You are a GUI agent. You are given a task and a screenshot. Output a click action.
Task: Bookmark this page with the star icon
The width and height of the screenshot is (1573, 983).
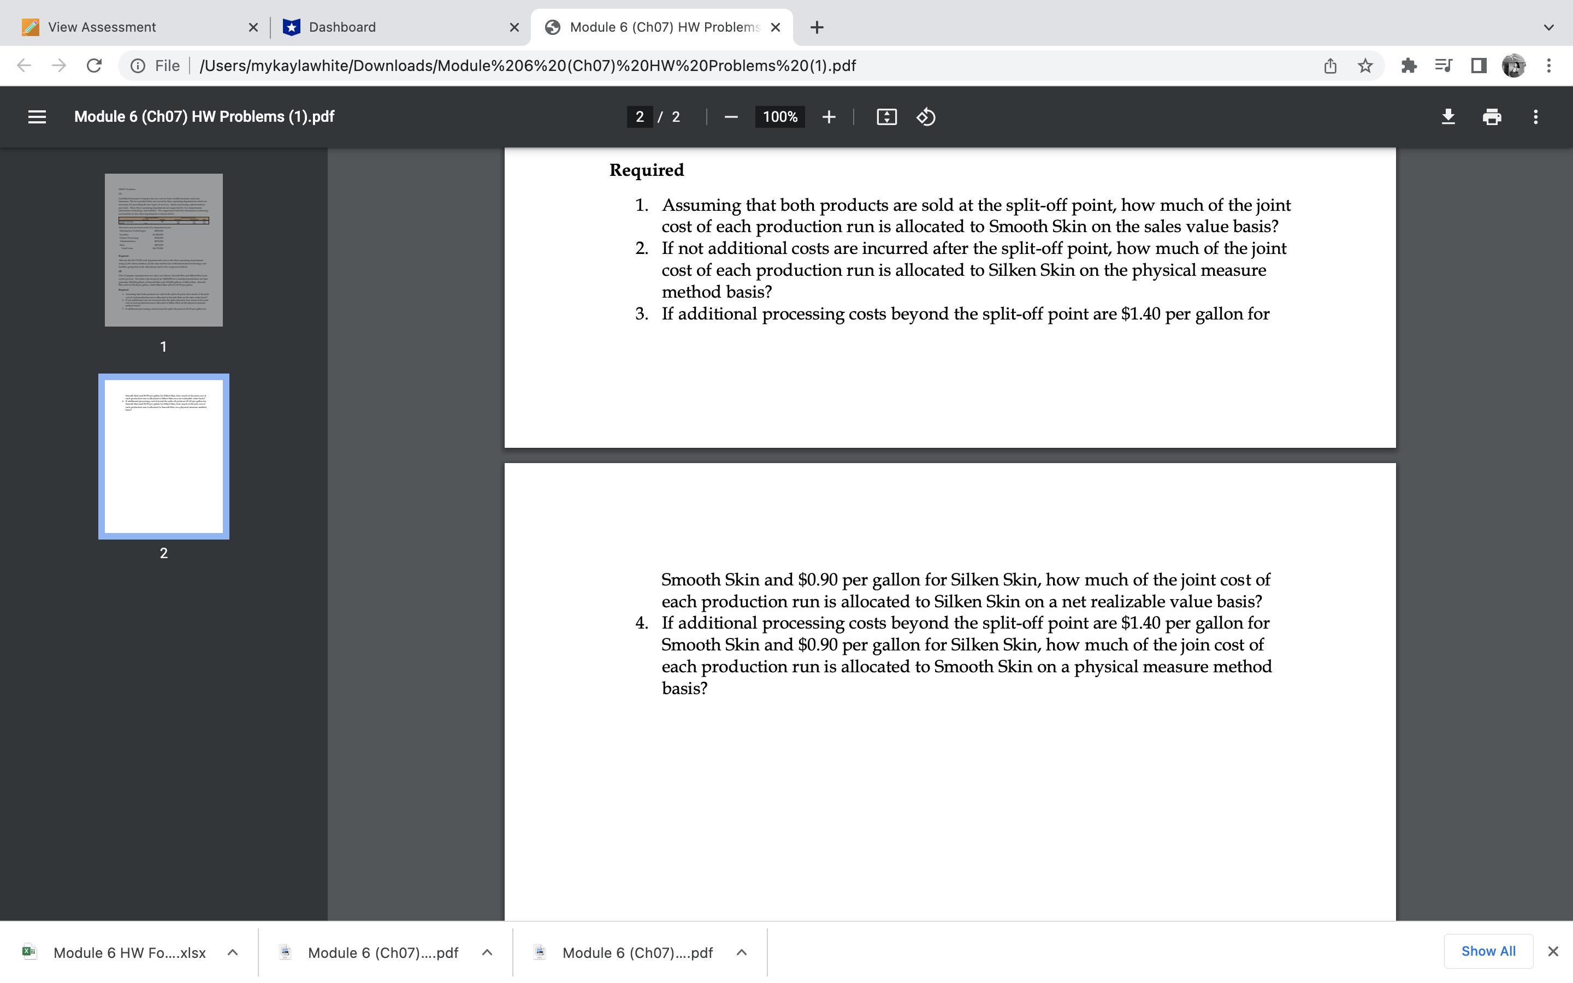(x=1365, y=65)
